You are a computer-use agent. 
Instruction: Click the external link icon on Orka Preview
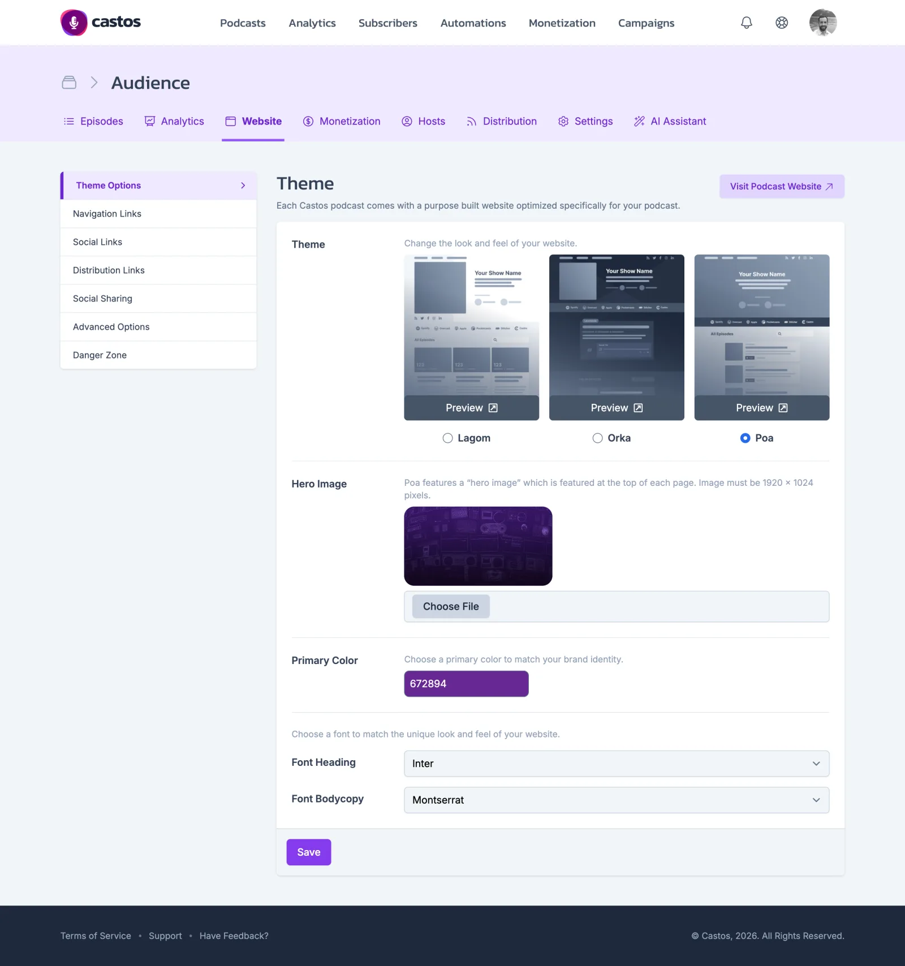pyautogui.click(x=638, y=408)
